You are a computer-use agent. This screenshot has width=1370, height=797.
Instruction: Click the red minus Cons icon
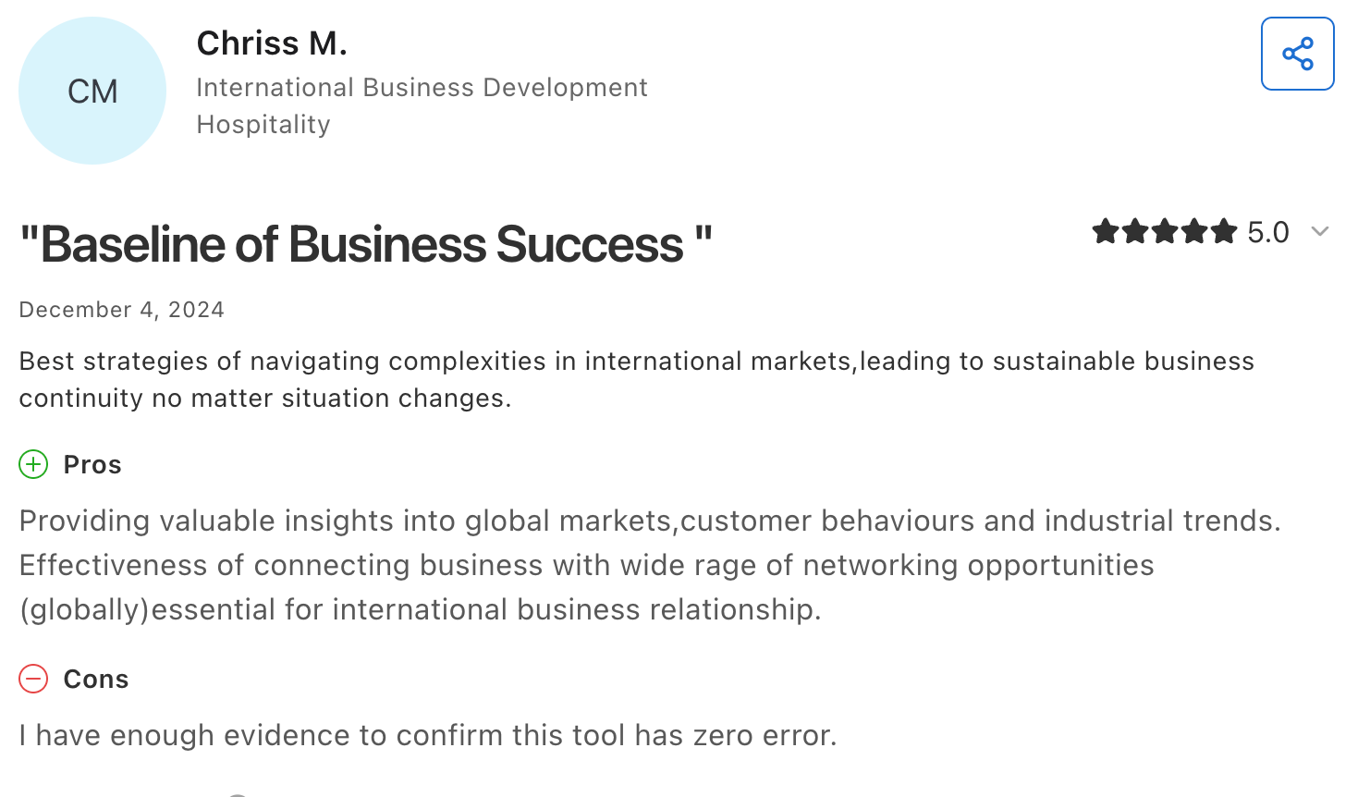(x=33, y=679)
